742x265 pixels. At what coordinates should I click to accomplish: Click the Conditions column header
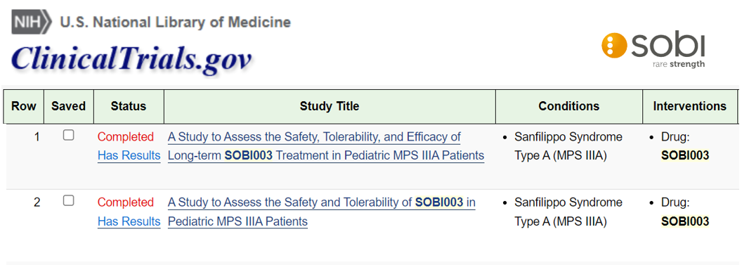569,106
